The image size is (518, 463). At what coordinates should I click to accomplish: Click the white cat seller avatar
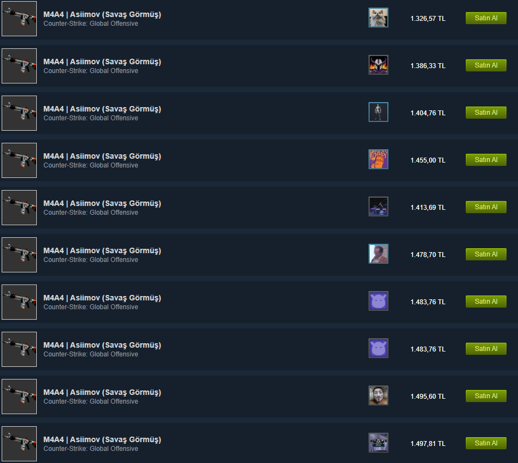click(x=378, y=18)
